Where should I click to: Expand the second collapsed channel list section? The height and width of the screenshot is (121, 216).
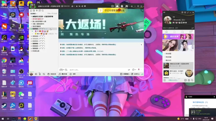(164, 57)
